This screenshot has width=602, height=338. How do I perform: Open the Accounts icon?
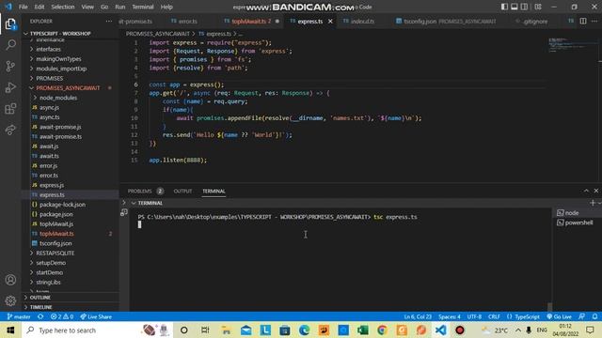pyautogui.click(x=10, y=280)
